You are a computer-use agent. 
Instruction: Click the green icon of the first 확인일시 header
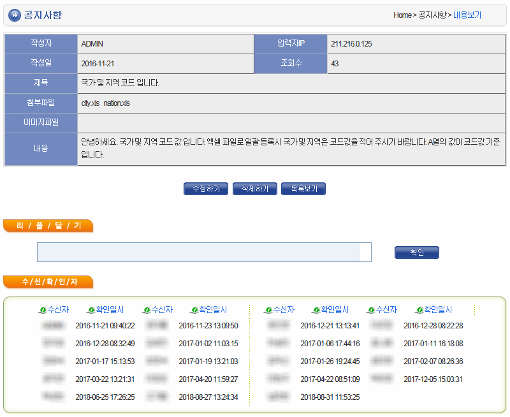click(x=91, y=311)
